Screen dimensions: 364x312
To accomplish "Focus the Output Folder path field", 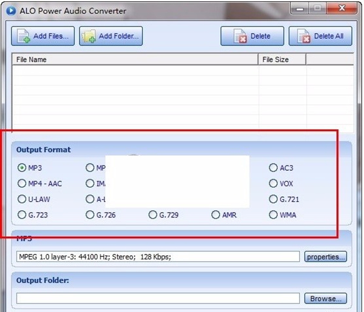I will [x=158, y=298].
